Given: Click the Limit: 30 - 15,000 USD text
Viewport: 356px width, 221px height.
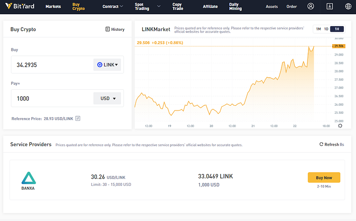Looking at the screenshot, I should pos(111,184).
